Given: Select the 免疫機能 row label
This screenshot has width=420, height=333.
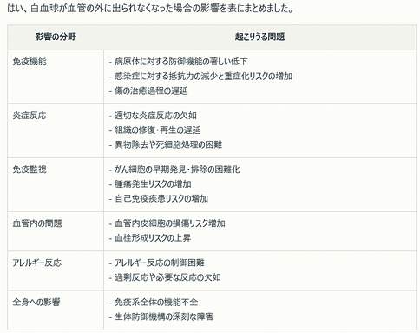Looking at the screenshot, I should (30, 62).
